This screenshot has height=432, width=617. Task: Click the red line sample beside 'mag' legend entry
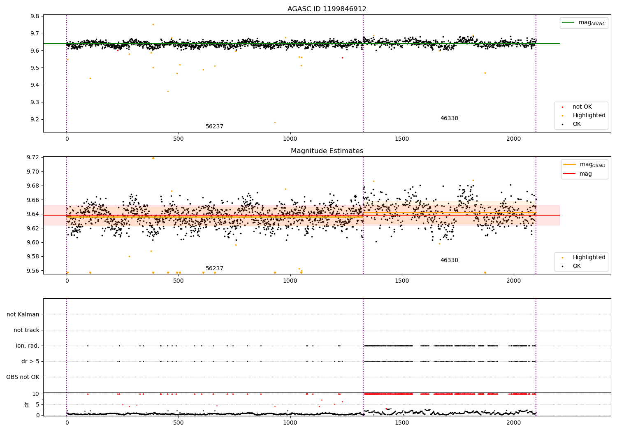pyautogui.click(x=569, y=174)
